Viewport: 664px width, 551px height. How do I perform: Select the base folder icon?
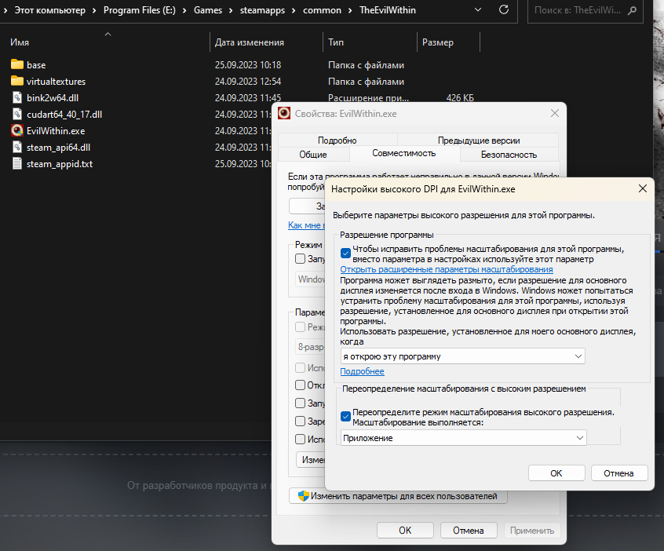tap(17, 64)
